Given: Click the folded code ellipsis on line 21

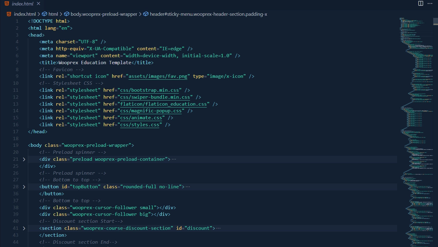Looking at the screenshot, I should 174,159.
